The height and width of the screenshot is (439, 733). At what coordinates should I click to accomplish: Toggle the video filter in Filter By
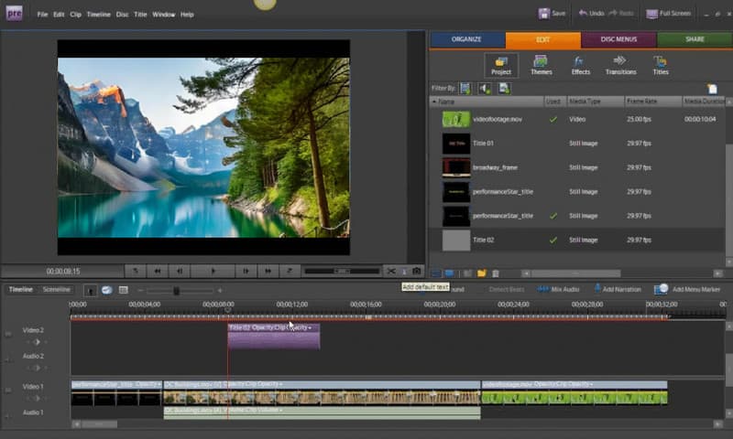pos(465,88)
